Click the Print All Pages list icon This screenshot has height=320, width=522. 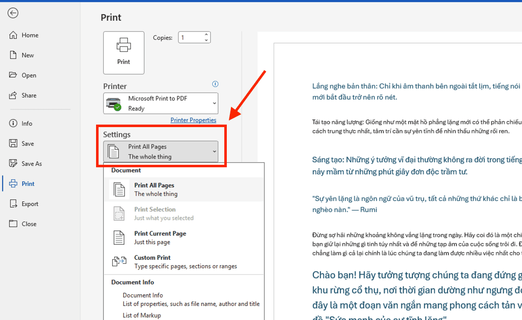tap(119, 189)
